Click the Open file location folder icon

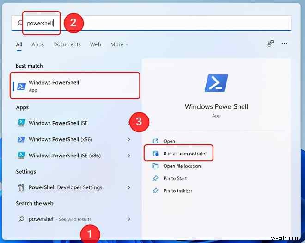155,166
